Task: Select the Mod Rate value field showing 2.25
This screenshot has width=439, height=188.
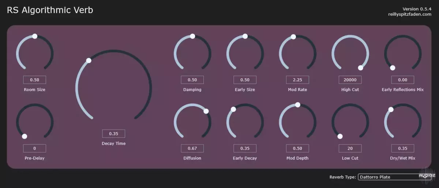Action: click(297, 80)
